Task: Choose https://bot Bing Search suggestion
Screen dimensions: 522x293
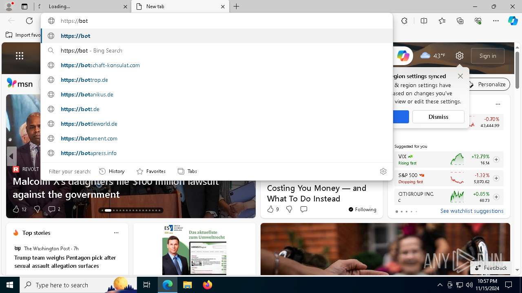Action: (x=217, y=50)
